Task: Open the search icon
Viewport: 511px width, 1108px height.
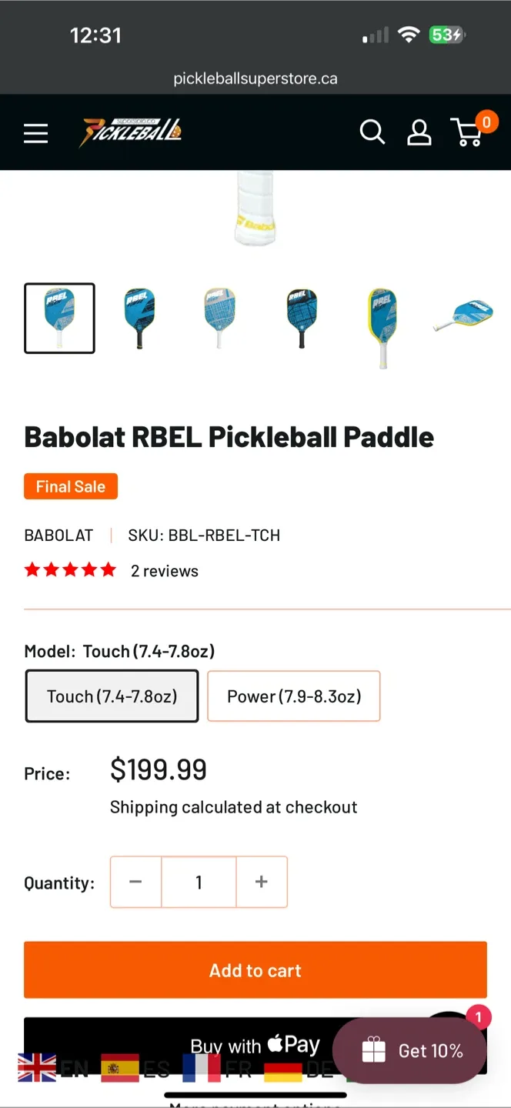Action: (372, 132)
